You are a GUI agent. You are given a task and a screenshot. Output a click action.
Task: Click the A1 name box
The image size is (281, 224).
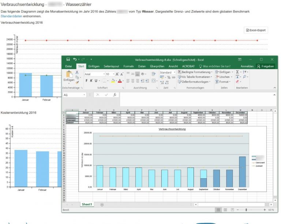click(x=74, y=95)
